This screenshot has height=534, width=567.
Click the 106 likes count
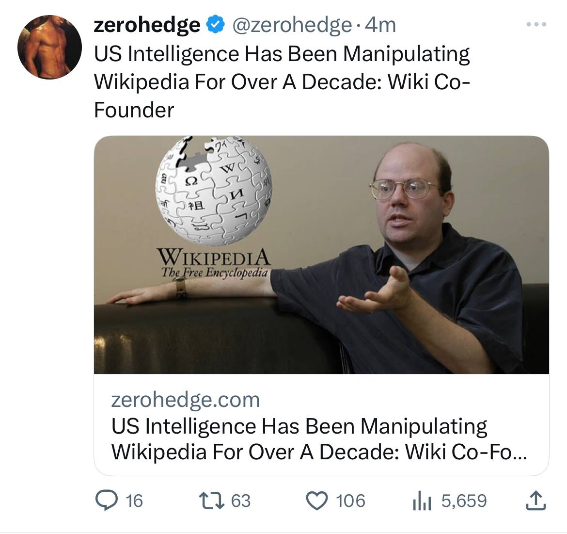coord(350,501)
